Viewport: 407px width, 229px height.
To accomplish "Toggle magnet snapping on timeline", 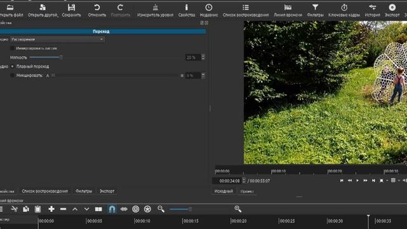I will [x=112, y=209].
